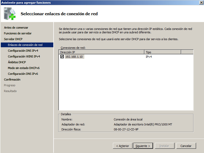Select Enlaces de conexión de red step
This screenshot has width=204, height=153.
(25, 45)
